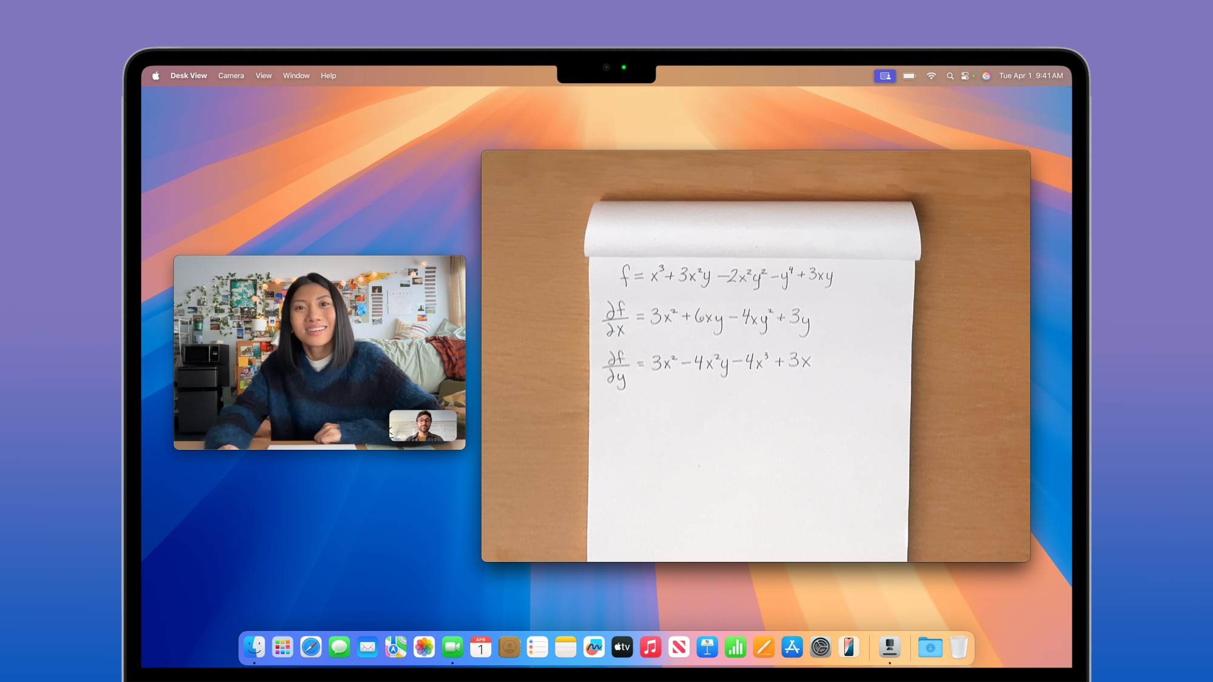The height and width of the screenshot is (682, 1213).
Task: Open Keynote from the Dock
Action: coord(707,647)
